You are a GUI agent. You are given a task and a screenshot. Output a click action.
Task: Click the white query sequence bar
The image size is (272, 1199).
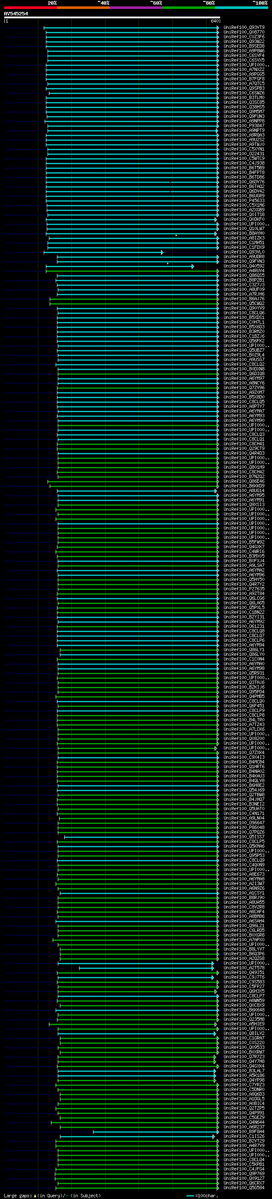112,17
